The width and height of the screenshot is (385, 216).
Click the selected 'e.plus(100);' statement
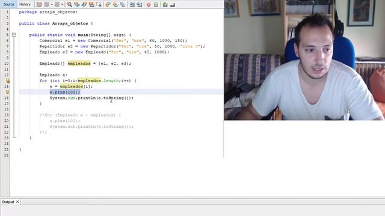click(65, 92)
